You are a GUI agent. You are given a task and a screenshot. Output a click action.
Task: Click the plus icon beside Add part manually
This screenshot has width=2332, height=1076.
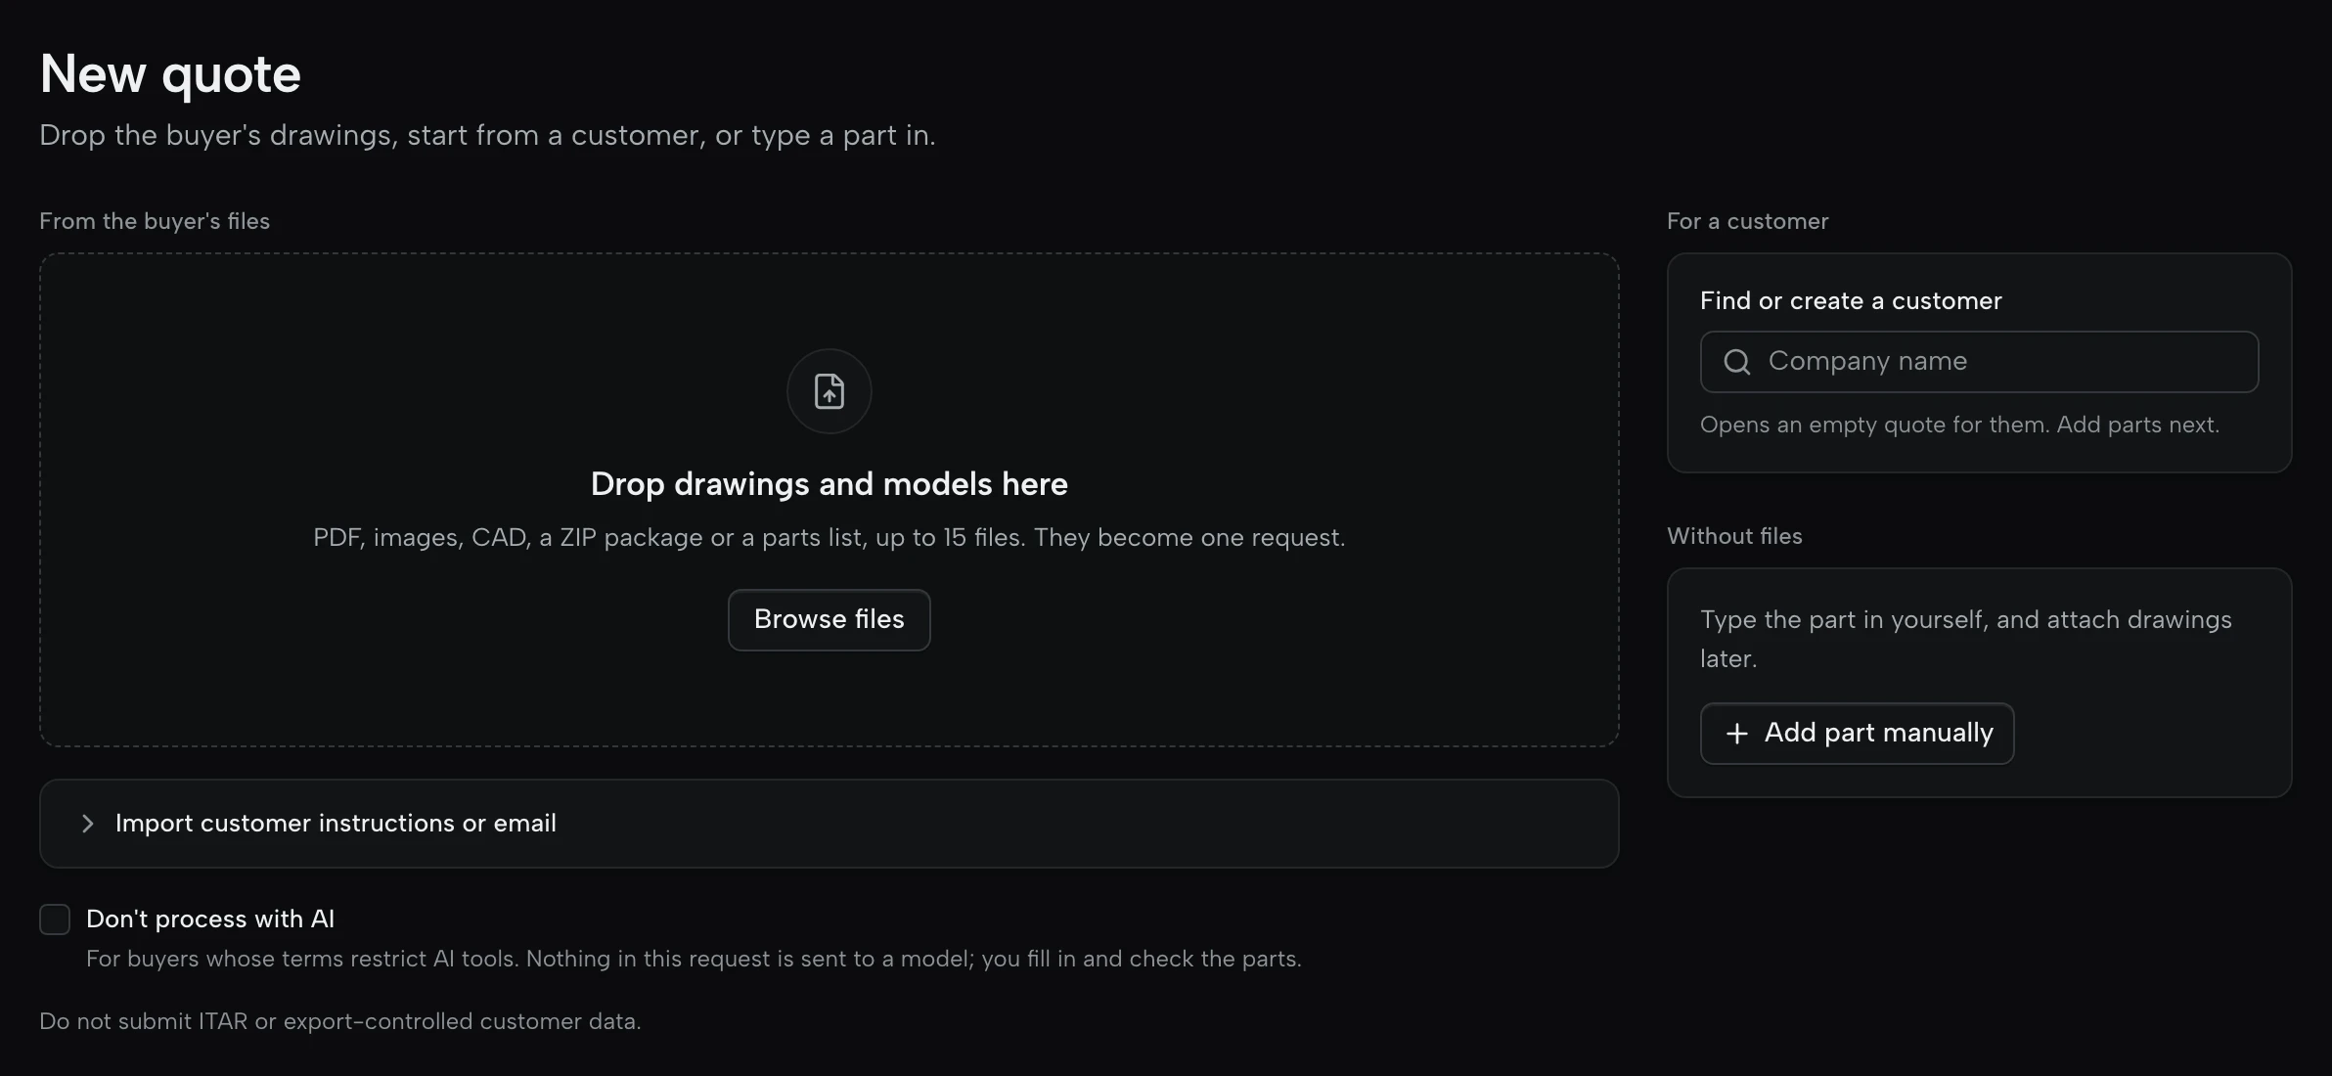pyautogui.click(x=1736, y=734)
